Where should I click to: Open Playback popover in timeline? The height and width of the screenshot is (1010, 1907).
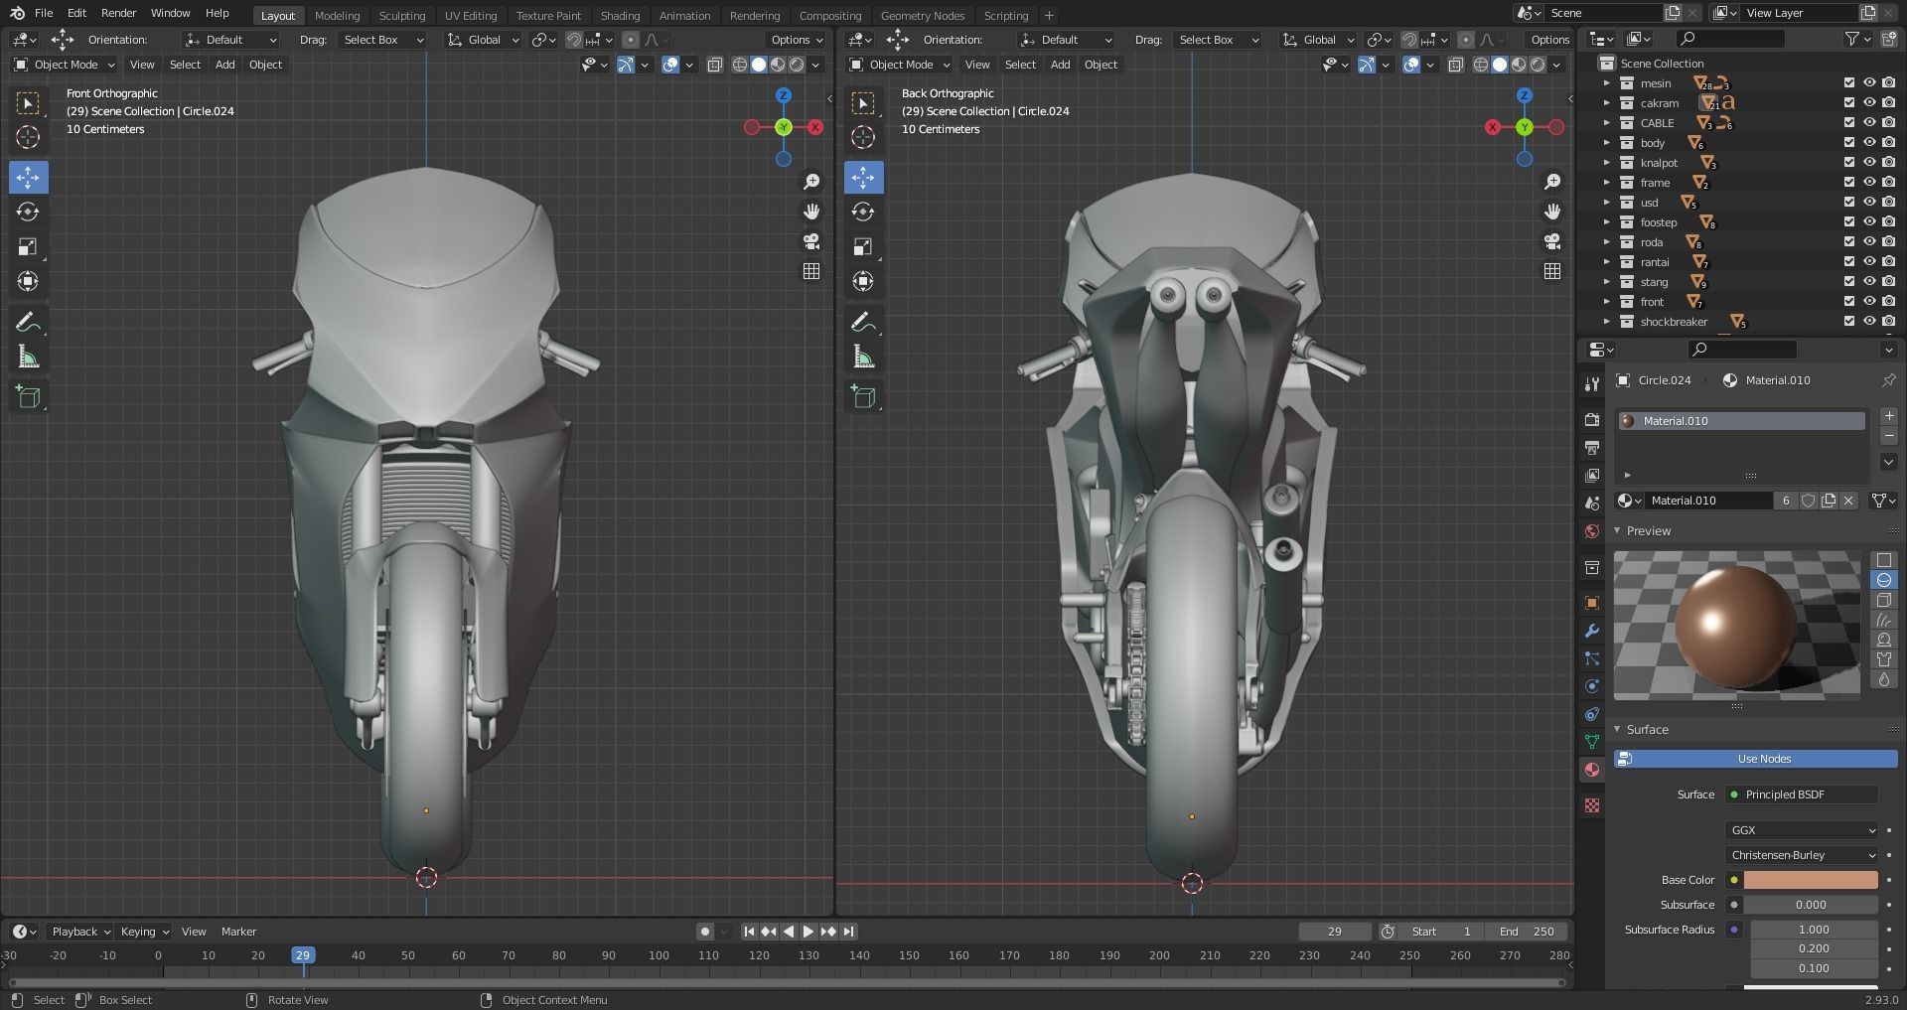(x=79, y=932)
